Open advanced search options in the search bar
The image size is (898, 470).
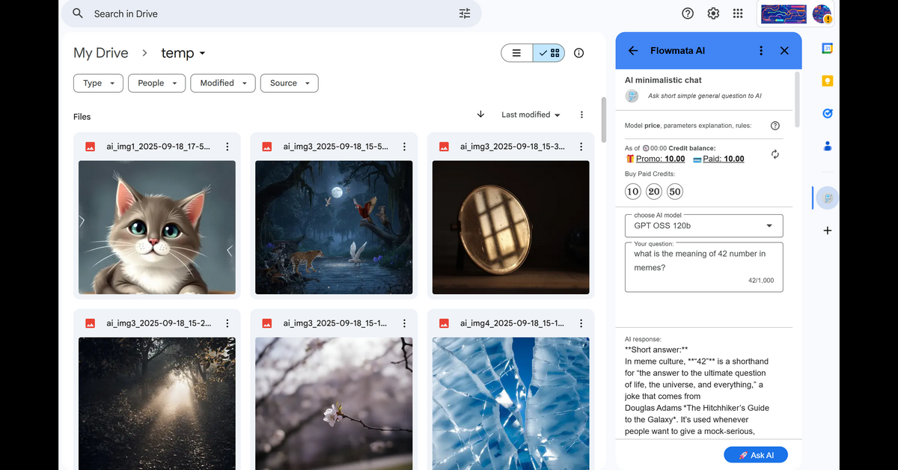click(x=465, y=13)
